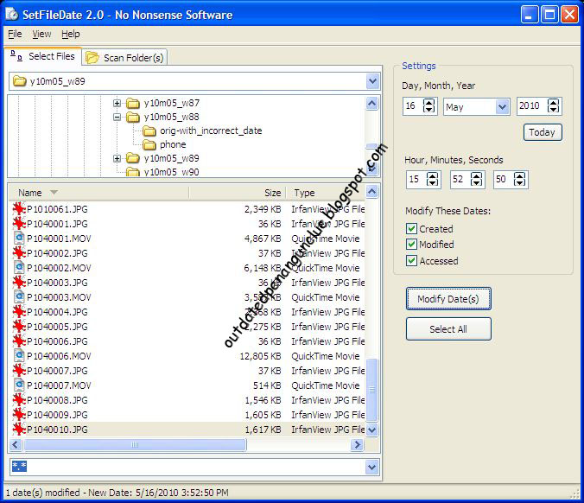Viewport: 584px width, 503px height.
Task: Click the IrfanView icon of P1040009.JPG
Action: click(x=19, y=415)
